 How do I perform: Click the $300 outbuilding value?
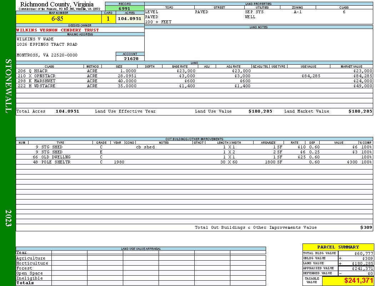coord(352,162)
